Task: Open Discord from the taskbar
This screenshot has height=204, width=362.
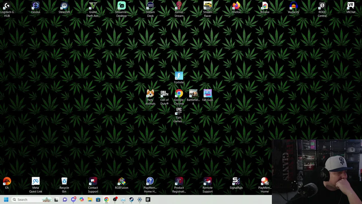Action: coord(73,199)
